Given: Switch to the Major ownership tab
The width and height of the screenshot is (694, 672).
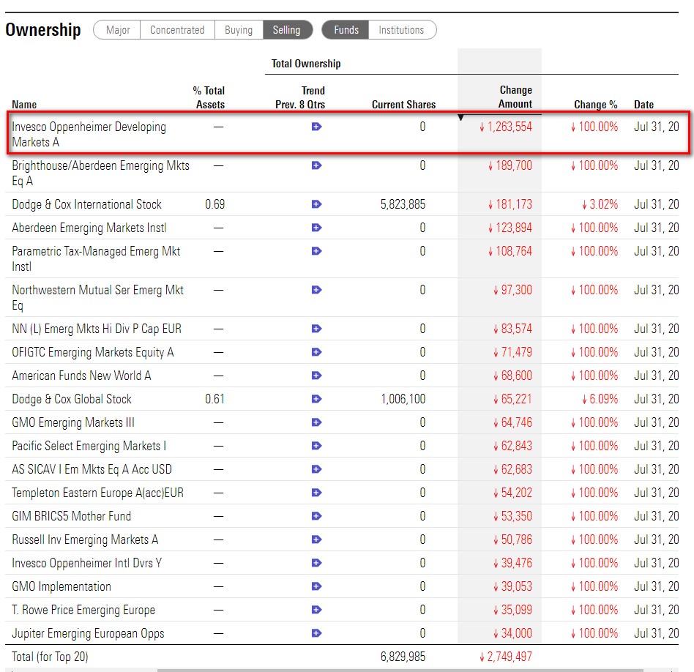Looking at the screenshot, I should (x=117, y=30).
